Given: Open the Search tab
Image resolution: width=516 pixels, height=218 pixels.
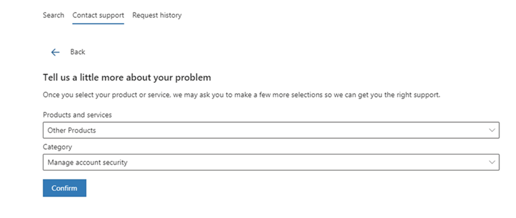Looking at the screenshot, I should pyautogui.click(x=53, y=15).
